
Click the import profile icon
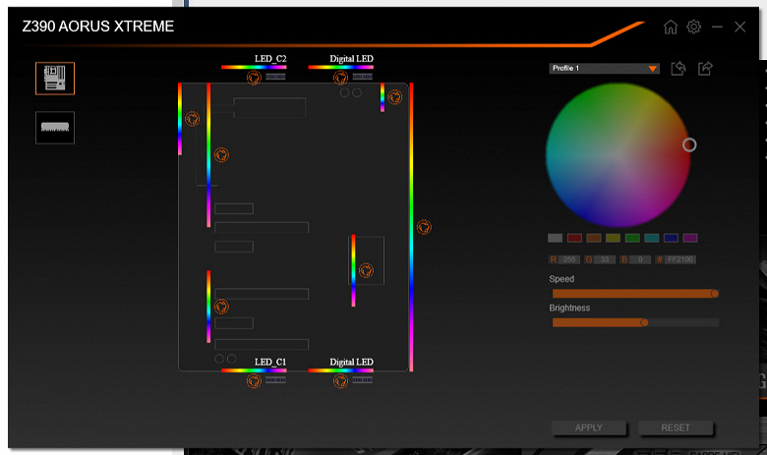coord(678,69)
